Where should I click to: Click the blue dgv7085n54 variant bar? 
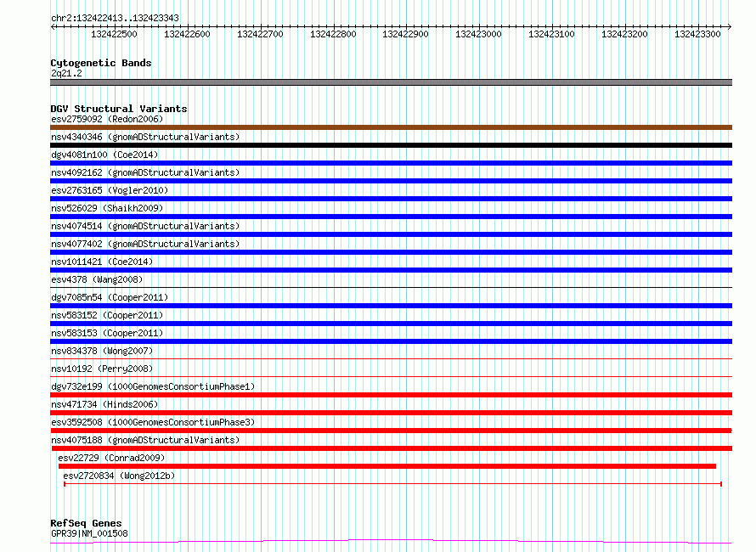[x=391, y=306]
